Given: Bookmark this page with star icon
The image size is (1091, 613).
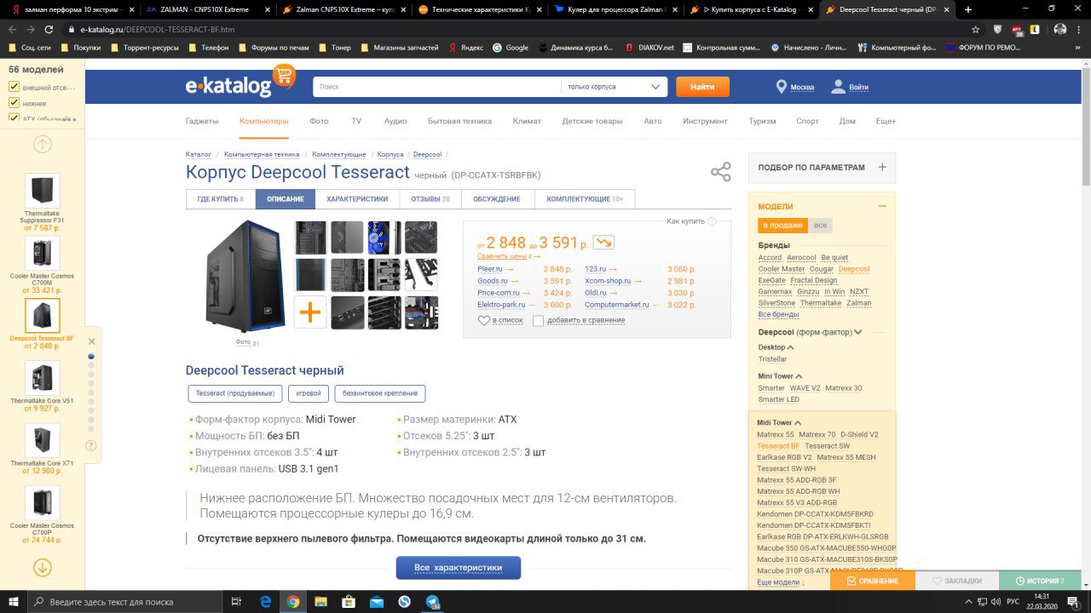Looking at the screenshot, I should tap(976, 29).
